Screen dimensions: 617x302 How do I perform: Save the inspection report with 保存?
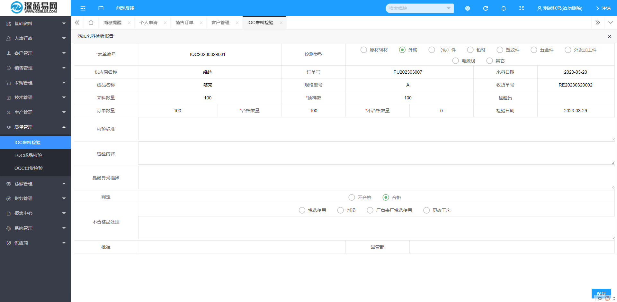click(601, 294)
